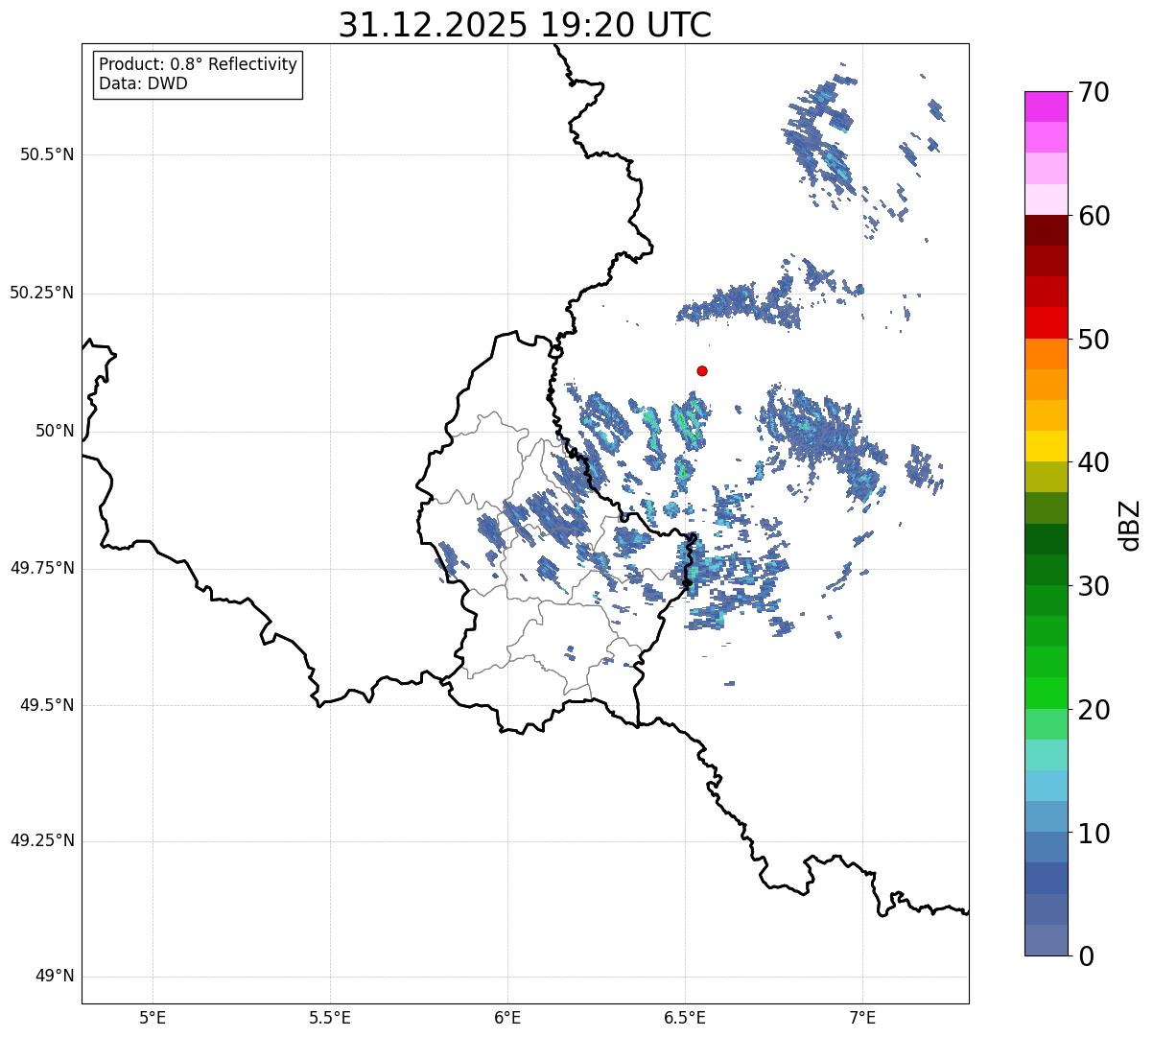Click the colorbar tick label 40
Image resolution: width=1153 pixels, height=1037 pixels.
[1094, 462]
